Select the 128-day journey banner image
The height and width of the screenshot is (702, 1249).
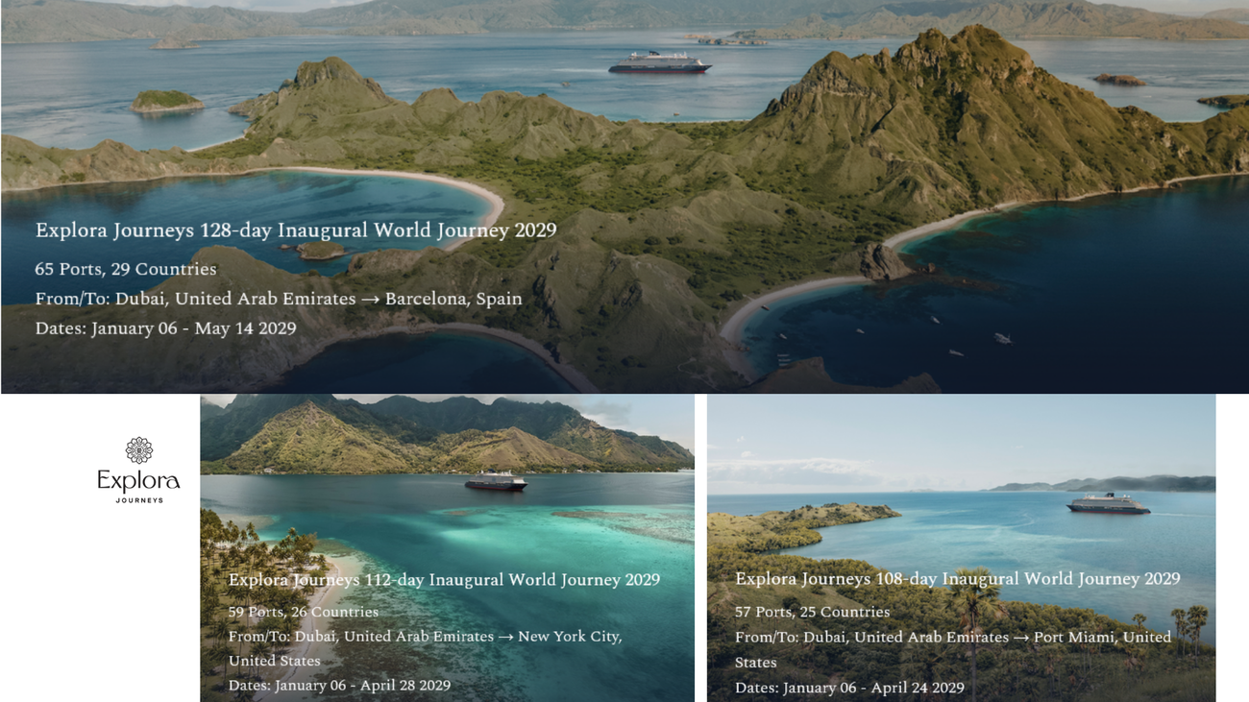(624, 197)
